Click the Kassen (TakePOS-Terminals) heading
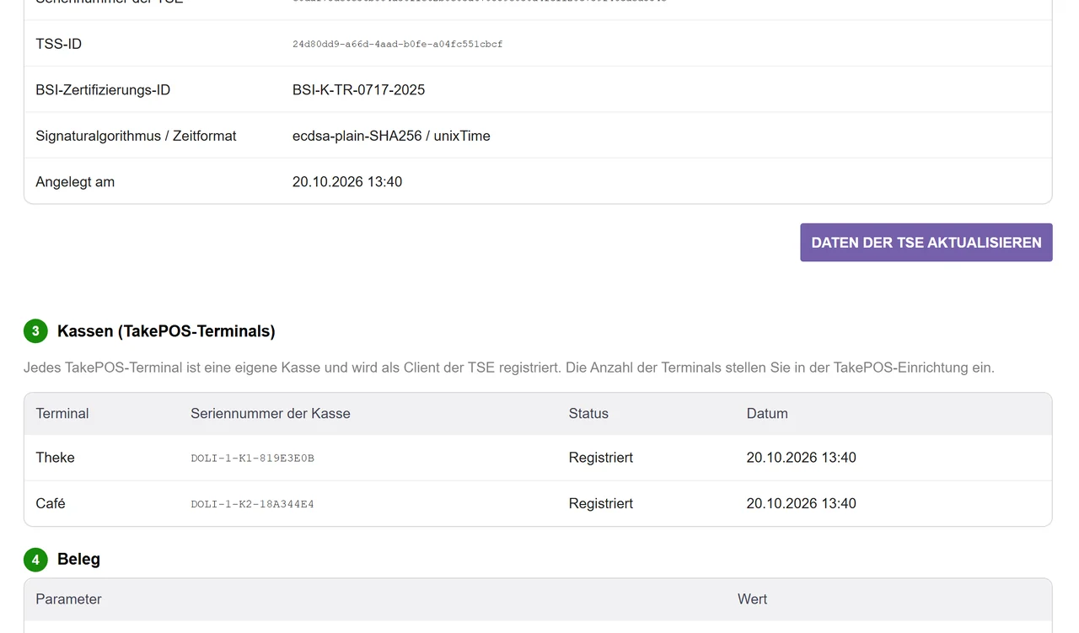Screen dimensions: 1079x633 pos(166,331)
